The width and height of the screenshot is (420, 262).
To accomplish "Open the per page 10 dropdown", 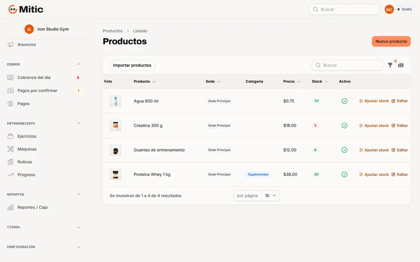I will pyautogui.click(x=271, y=196).
